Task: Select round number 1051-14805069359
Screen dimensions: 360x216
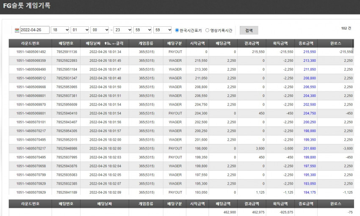Action: tap(31, 61)
